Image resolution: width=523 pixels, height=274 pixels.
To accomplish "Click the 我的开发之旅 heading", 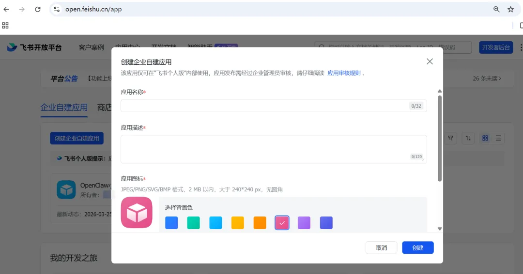I will [x=74, y=258].
